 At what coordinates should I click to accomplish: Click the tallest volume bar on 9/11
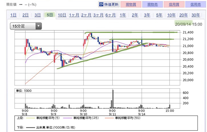(x=113, y=99)
